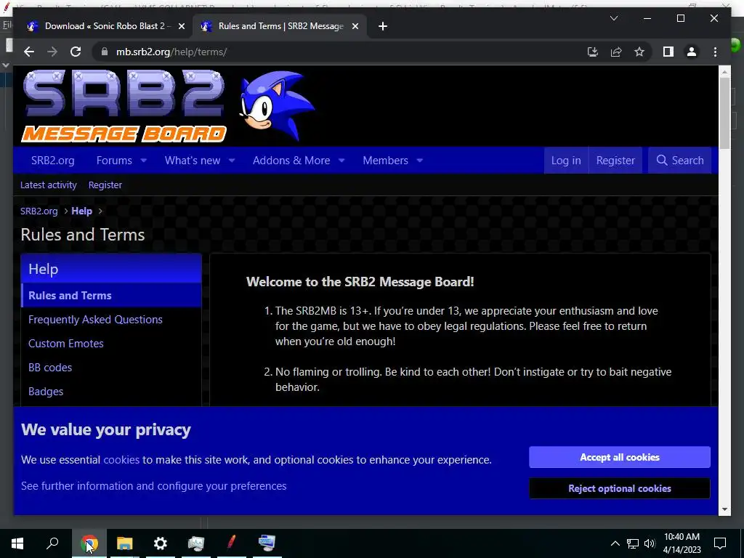Image resolution: width=744 pixels, height=558 pixels.
Task: Open a new tab with the plus icon
Action: click(x=383, y=26)
